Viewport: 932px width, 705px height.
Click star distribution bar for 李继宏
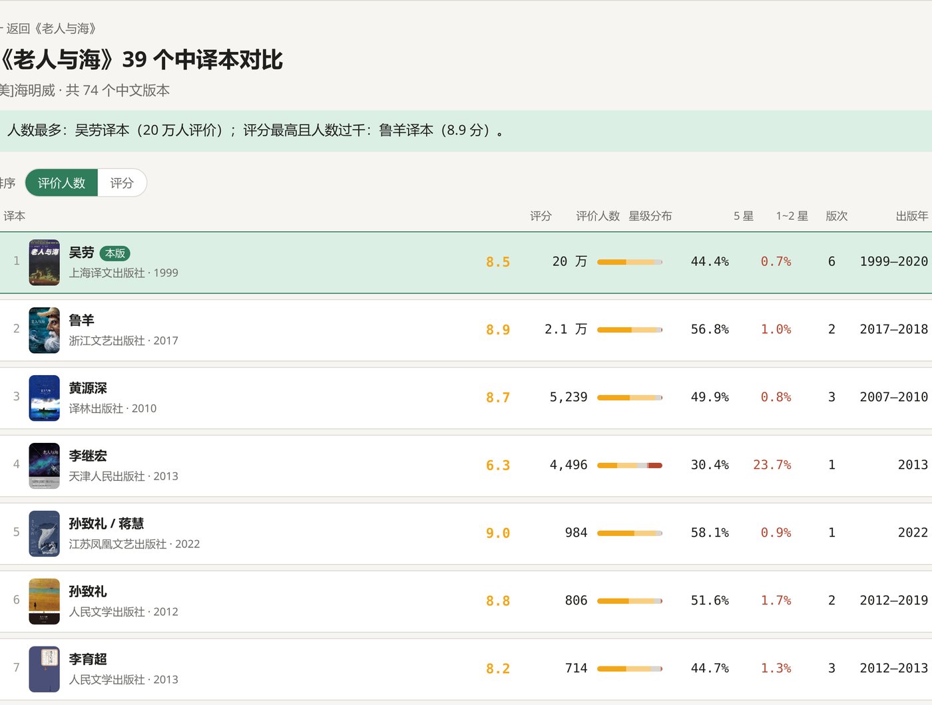[630, 466]
